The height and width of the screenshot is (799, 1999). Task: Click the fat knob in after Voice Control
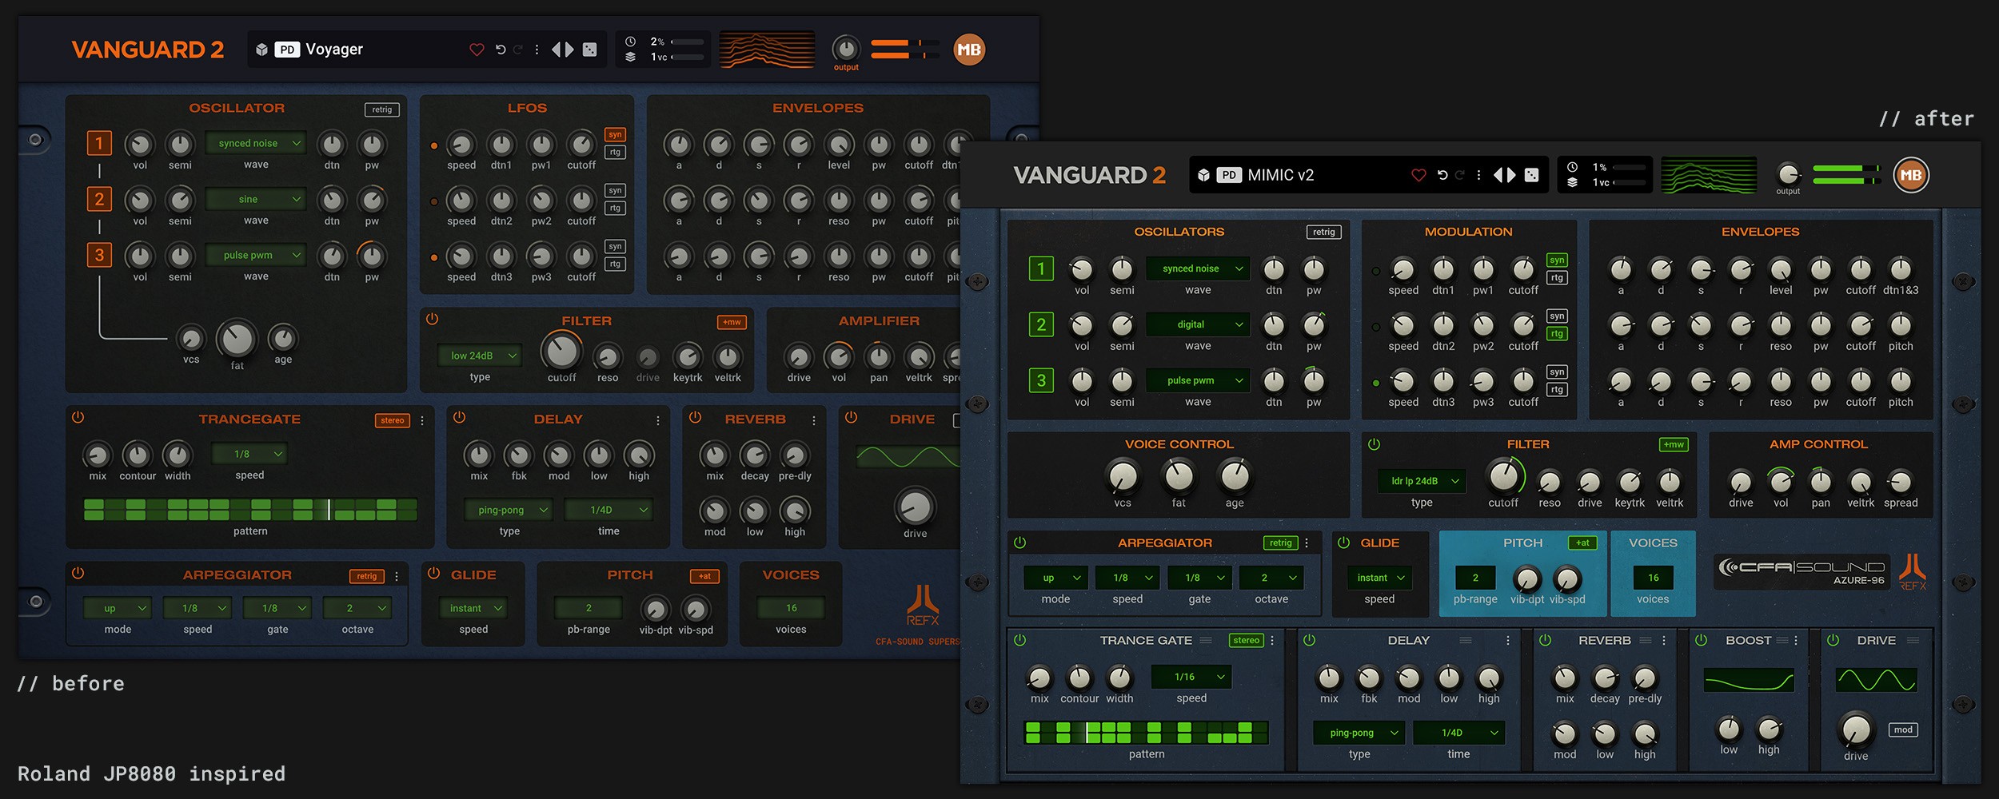(1179, 476)
